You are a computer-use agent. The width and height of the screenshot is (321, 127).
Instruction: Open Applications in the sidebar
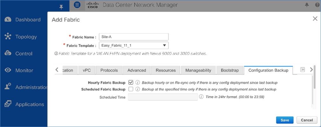pos(30,104)
